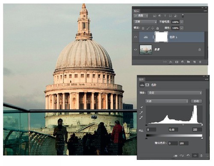This screenshot has height=166, width=214.
Task: Switch layer filtering on/off toggle
Action: tap(183, 16)
